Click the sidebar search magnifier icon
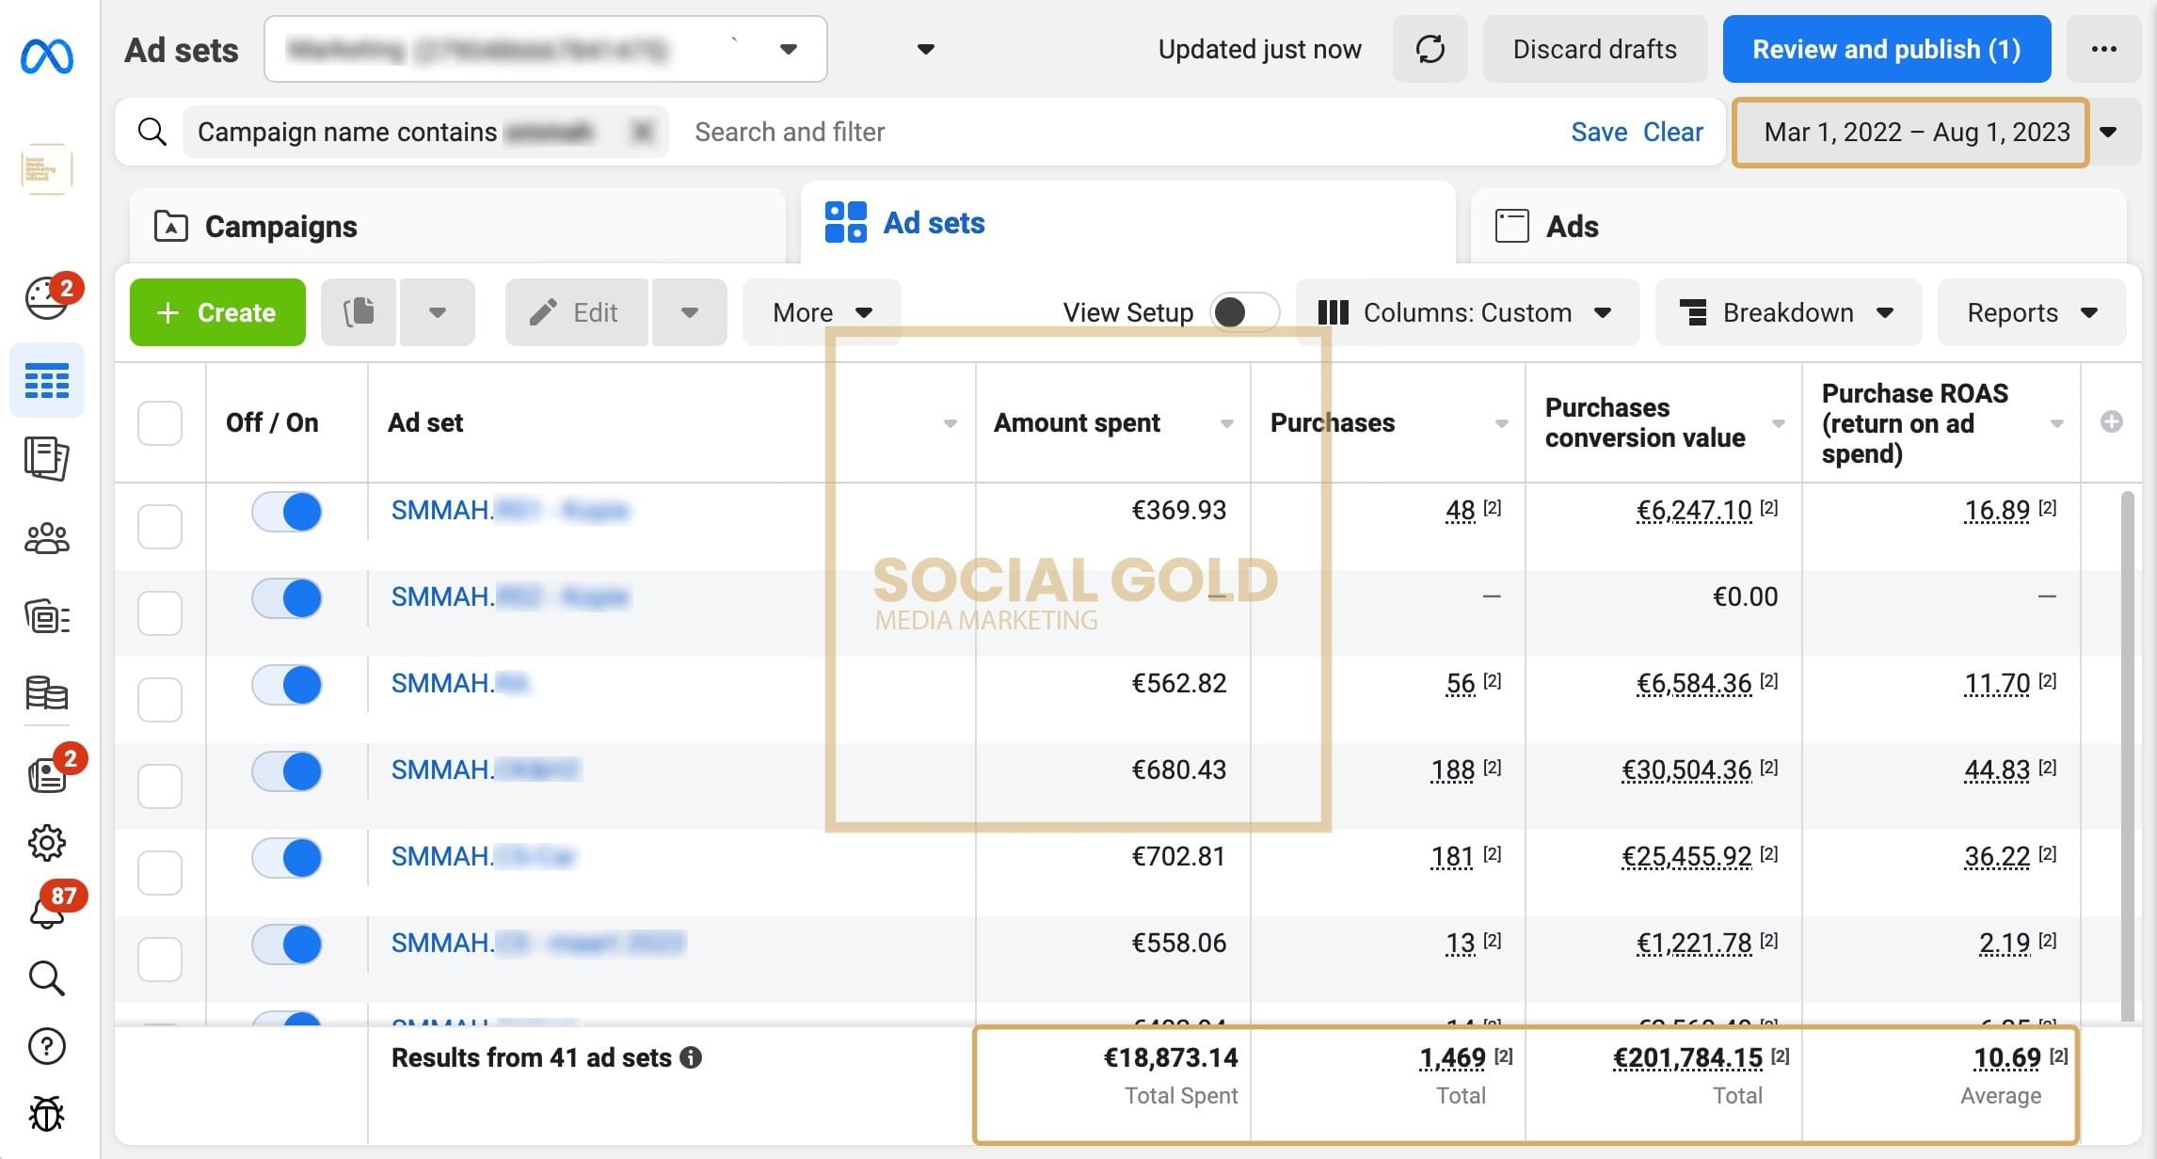This screenshot has width=2157, height=1159. [x=47, y=978]
